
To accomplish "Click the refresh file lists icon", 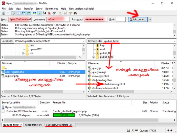I will (x=35, y=13).
